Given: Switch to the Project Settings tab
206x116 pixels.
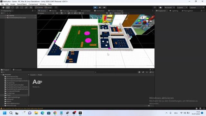Looking at the screenshot, I should pyautogui.click(x=116, y=11).
